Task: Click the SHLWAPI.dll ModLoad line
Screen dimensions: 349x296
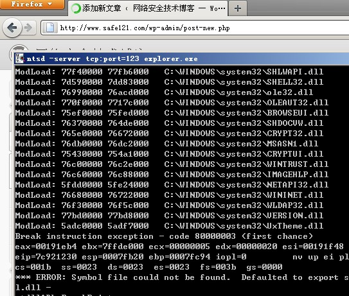Action: 169,72
